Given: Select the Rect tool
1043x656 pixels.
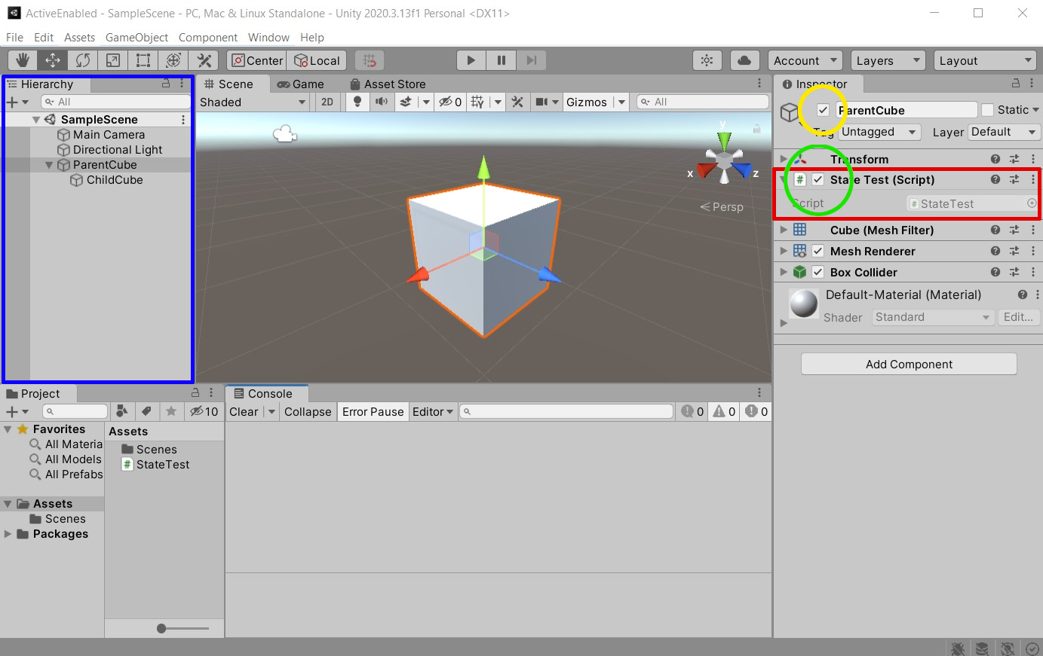Looking at the screenshot, I should [143, 60].
